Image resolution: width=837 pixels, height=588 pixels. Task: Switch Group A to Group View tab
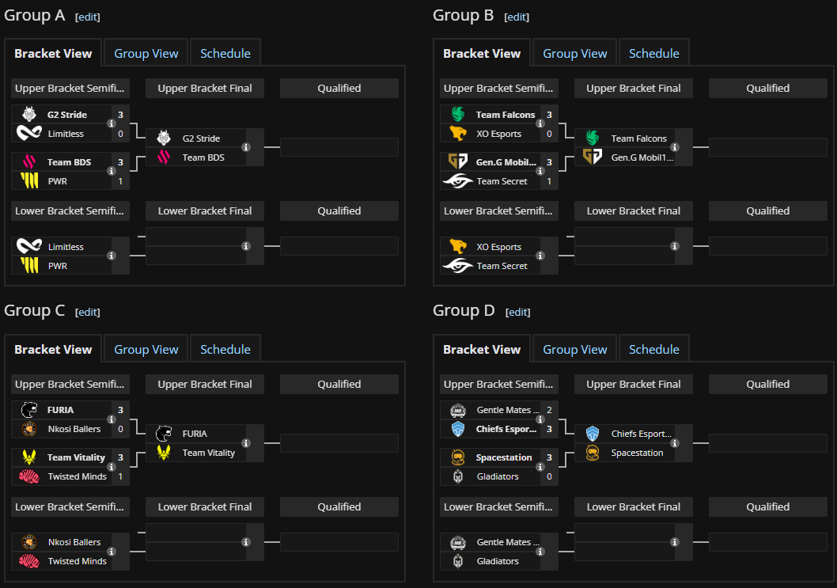point(146,53)
